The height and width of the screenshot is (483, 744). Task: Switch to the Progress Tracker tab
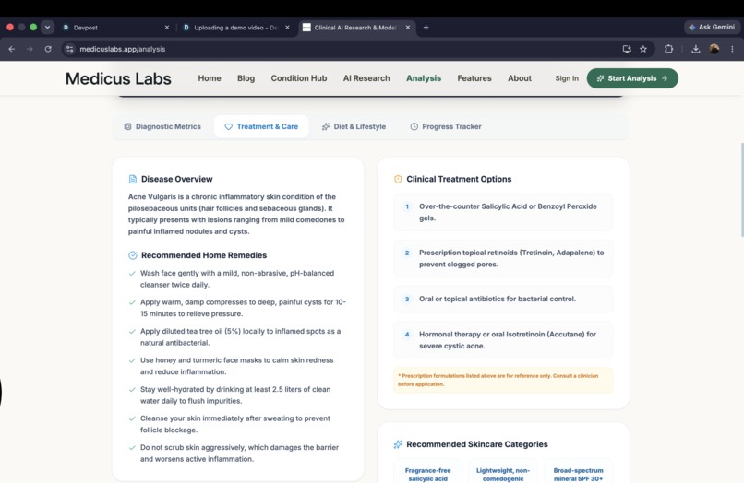coord(446,126)
